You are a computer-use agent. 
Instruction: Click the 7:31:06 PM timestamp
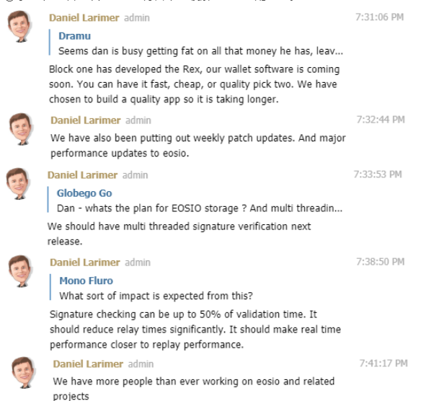[x=379, y=17]
